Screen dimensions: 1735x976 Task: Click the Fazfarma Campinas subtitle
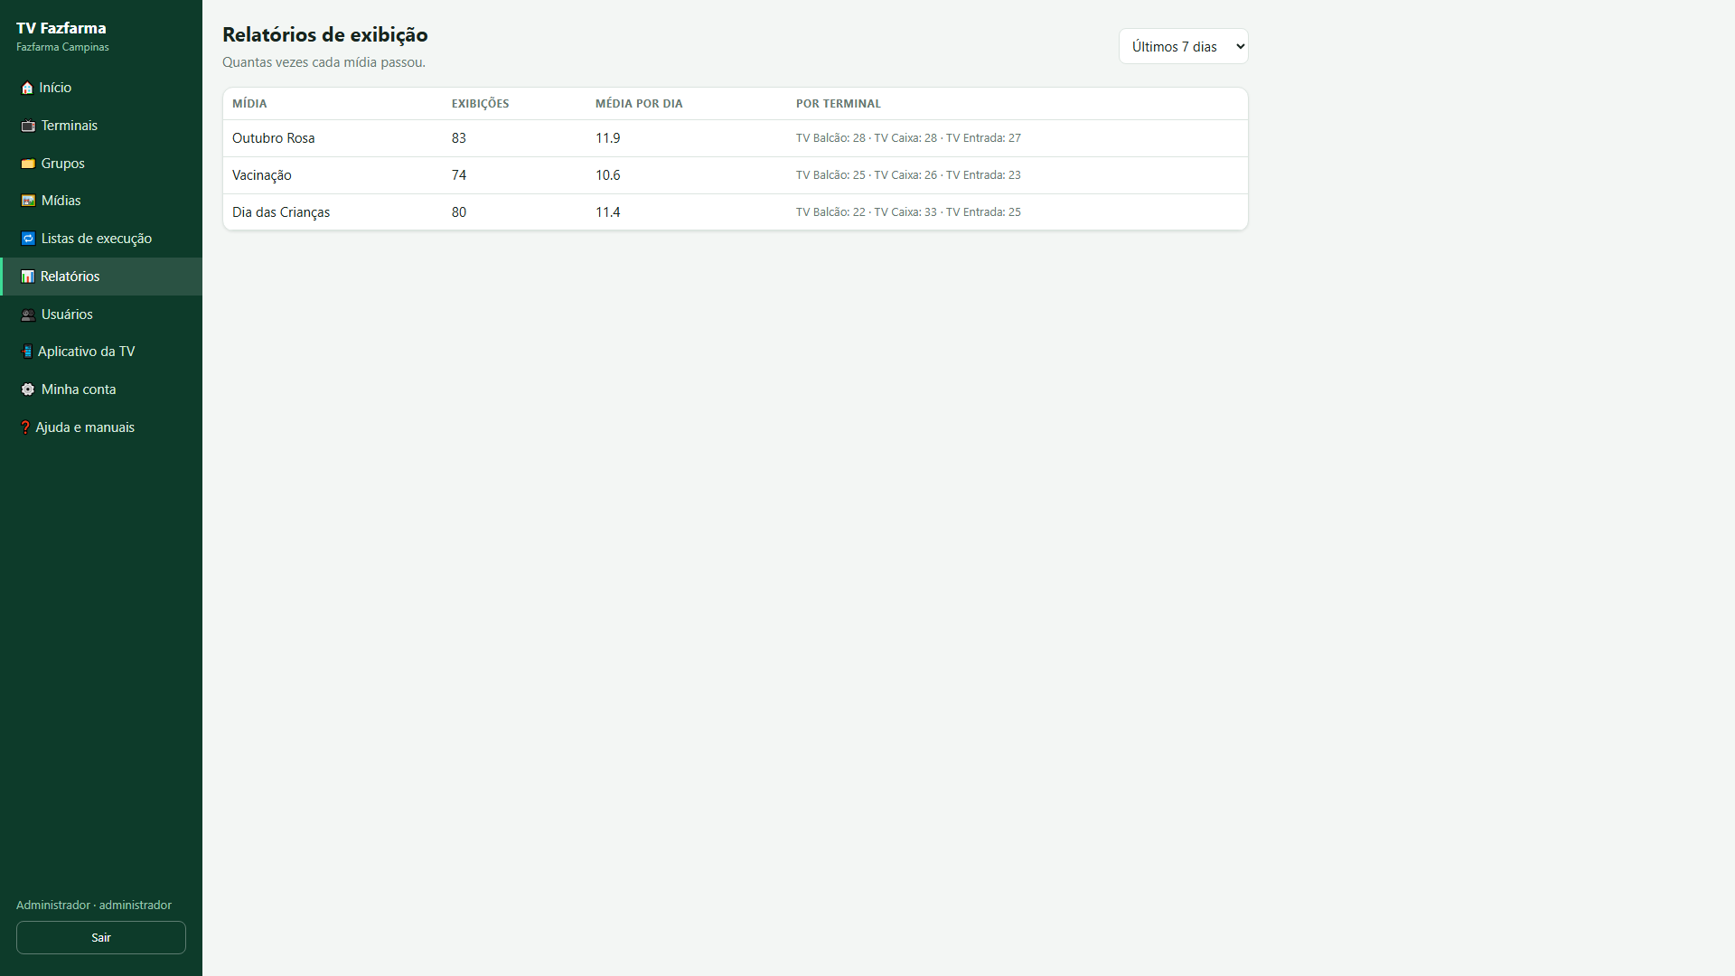pyautogui.click(x=62, y=47)
